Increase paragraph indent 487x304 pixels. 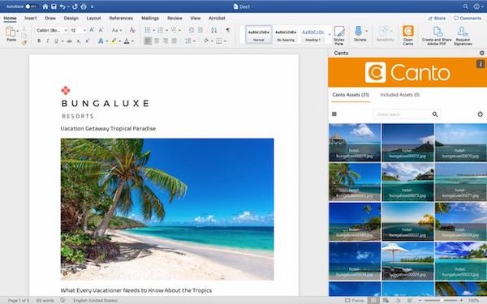[200, 30]
